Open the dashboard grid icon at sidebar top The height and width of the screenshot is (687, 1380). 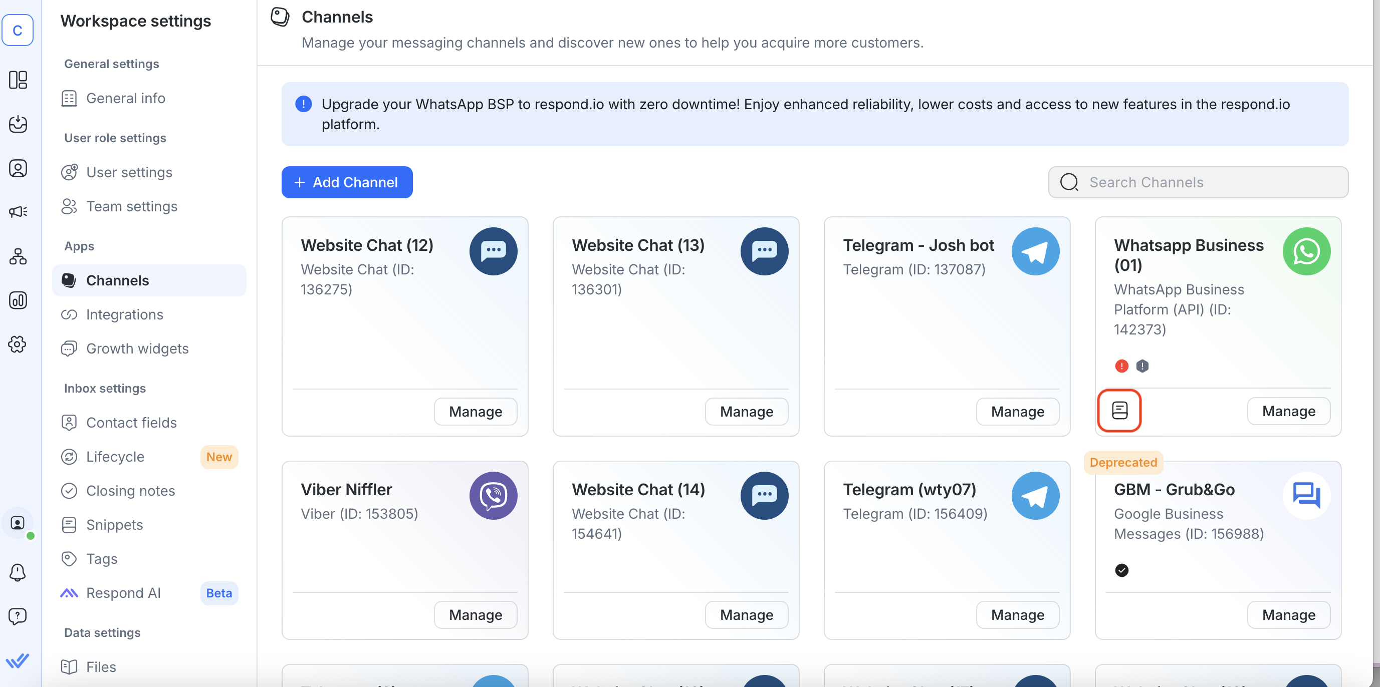click(18, 80)
